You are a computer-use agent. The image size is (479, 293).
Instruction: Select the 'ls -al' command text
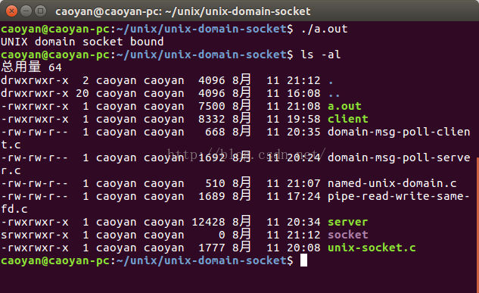[321, 55]
